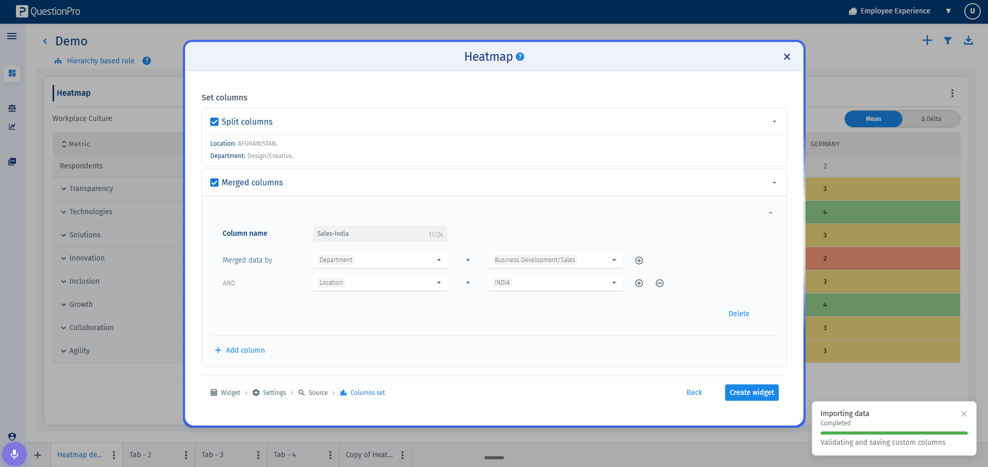
Task: Open the hamburger menu in left sidebar
Action: pyautogui.click(x=12, y=36)
